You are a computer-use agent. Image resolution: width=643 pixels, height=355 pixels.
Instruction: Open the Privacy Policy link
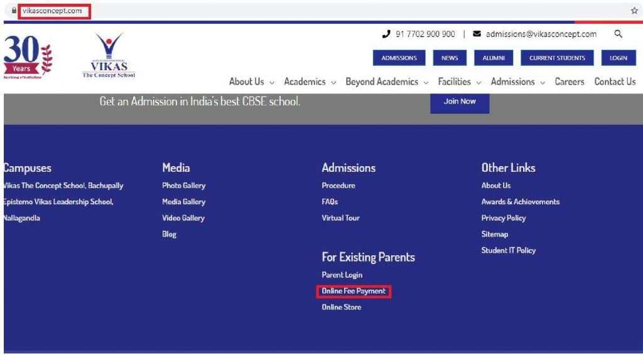(x=503, y=218)
